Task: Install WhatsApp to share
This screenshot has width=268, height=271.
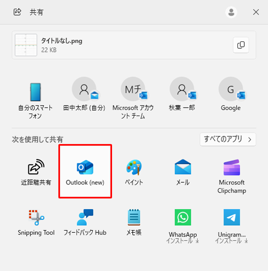Action: 183,226
